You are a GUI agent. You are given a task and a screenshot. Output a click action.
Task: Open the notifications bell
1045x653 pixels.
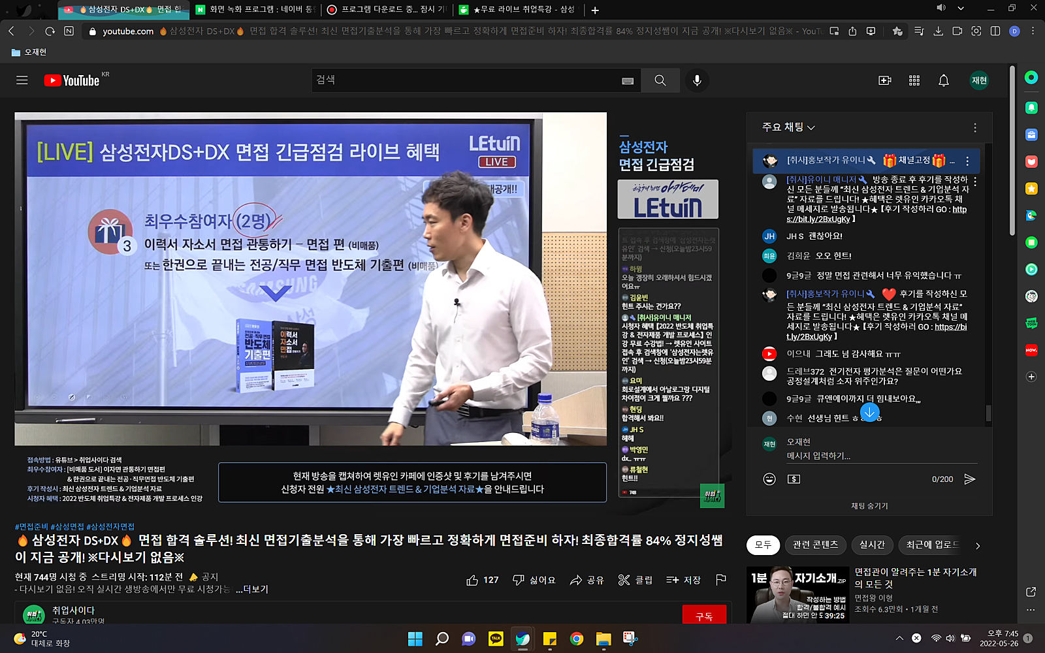click(x=943, y=80)
